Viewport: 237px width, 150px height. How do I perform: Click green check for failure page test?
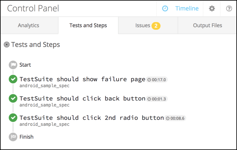[13, 80]
